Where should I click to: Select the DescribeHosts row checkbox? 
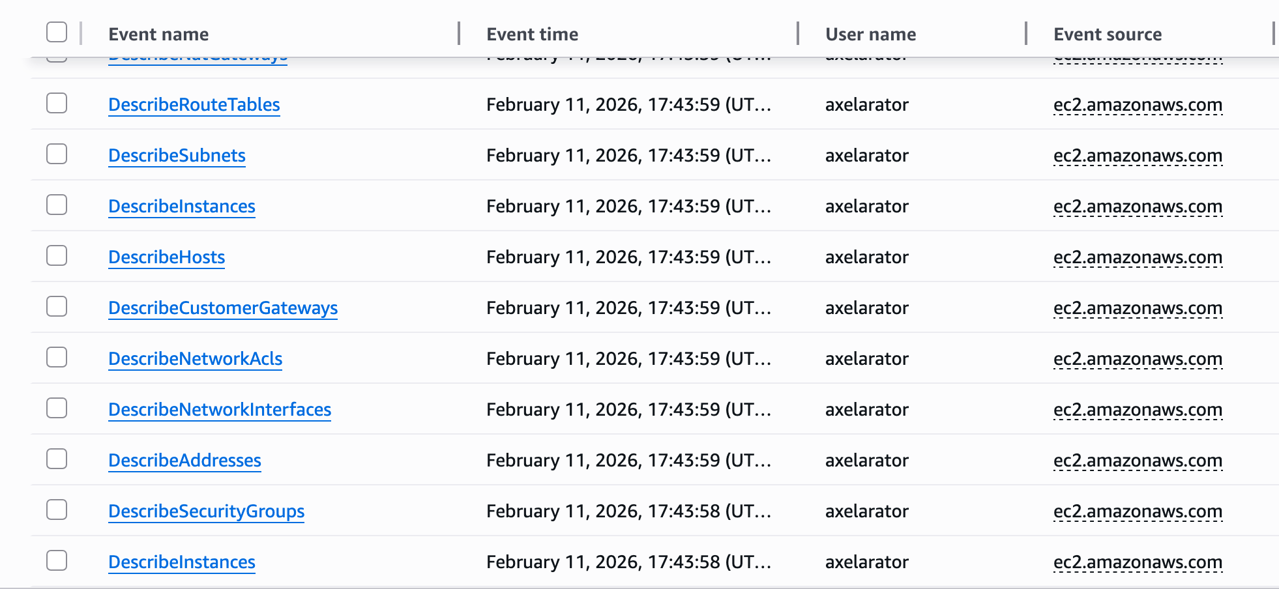57,255
